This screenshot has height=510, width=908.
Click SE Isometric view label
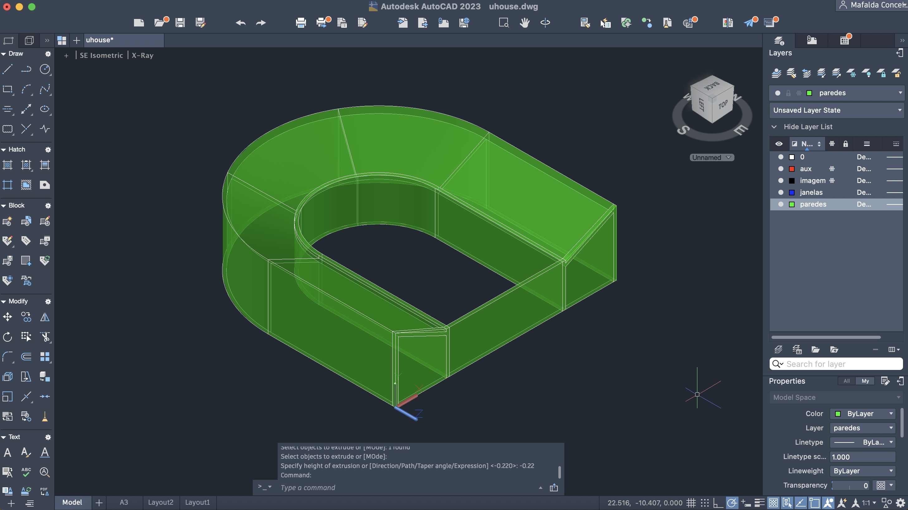(101, 55)
